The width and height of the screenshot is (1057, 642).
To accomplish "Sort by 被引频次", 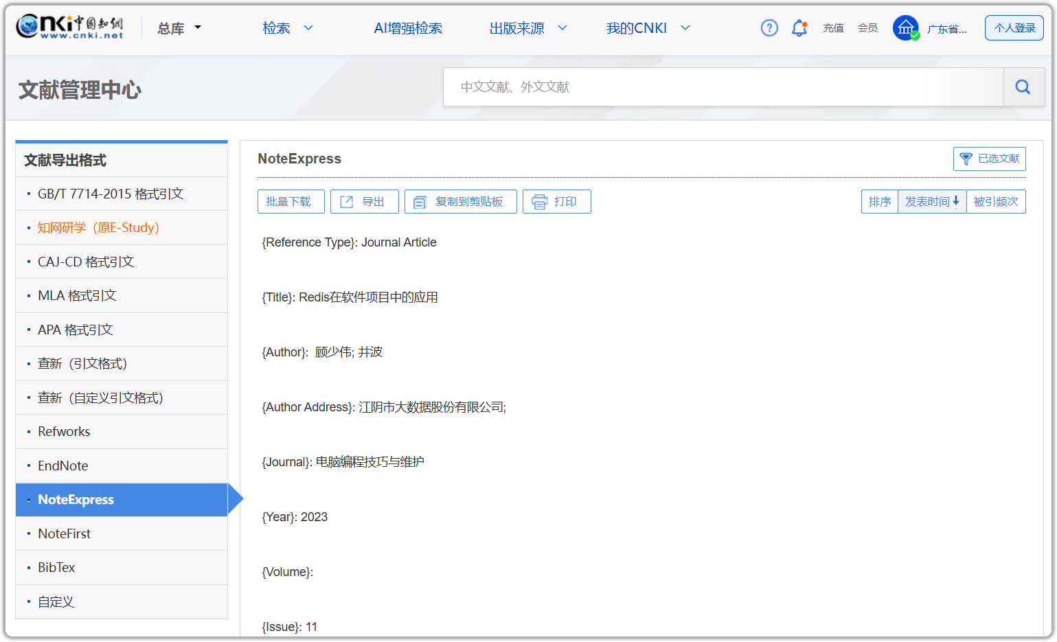I will pos(996,202).
